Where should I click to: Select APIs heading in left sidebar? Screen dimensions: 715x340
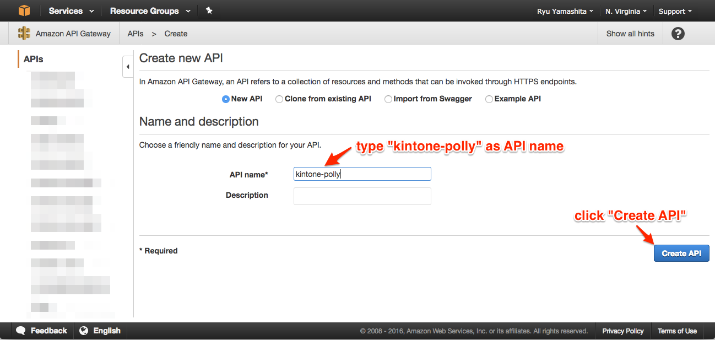coord(34,59)
